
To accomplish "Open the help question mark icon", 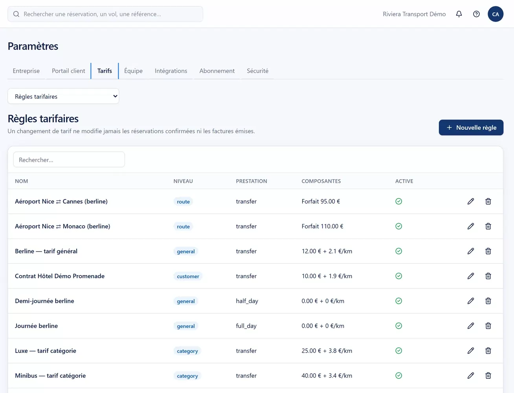I will pyautogui.click(x=476, y=14).
